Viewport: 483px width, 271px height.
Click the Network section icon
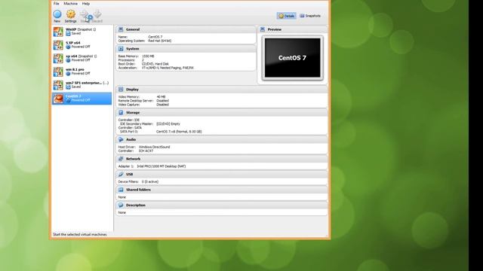coord(121,159)
